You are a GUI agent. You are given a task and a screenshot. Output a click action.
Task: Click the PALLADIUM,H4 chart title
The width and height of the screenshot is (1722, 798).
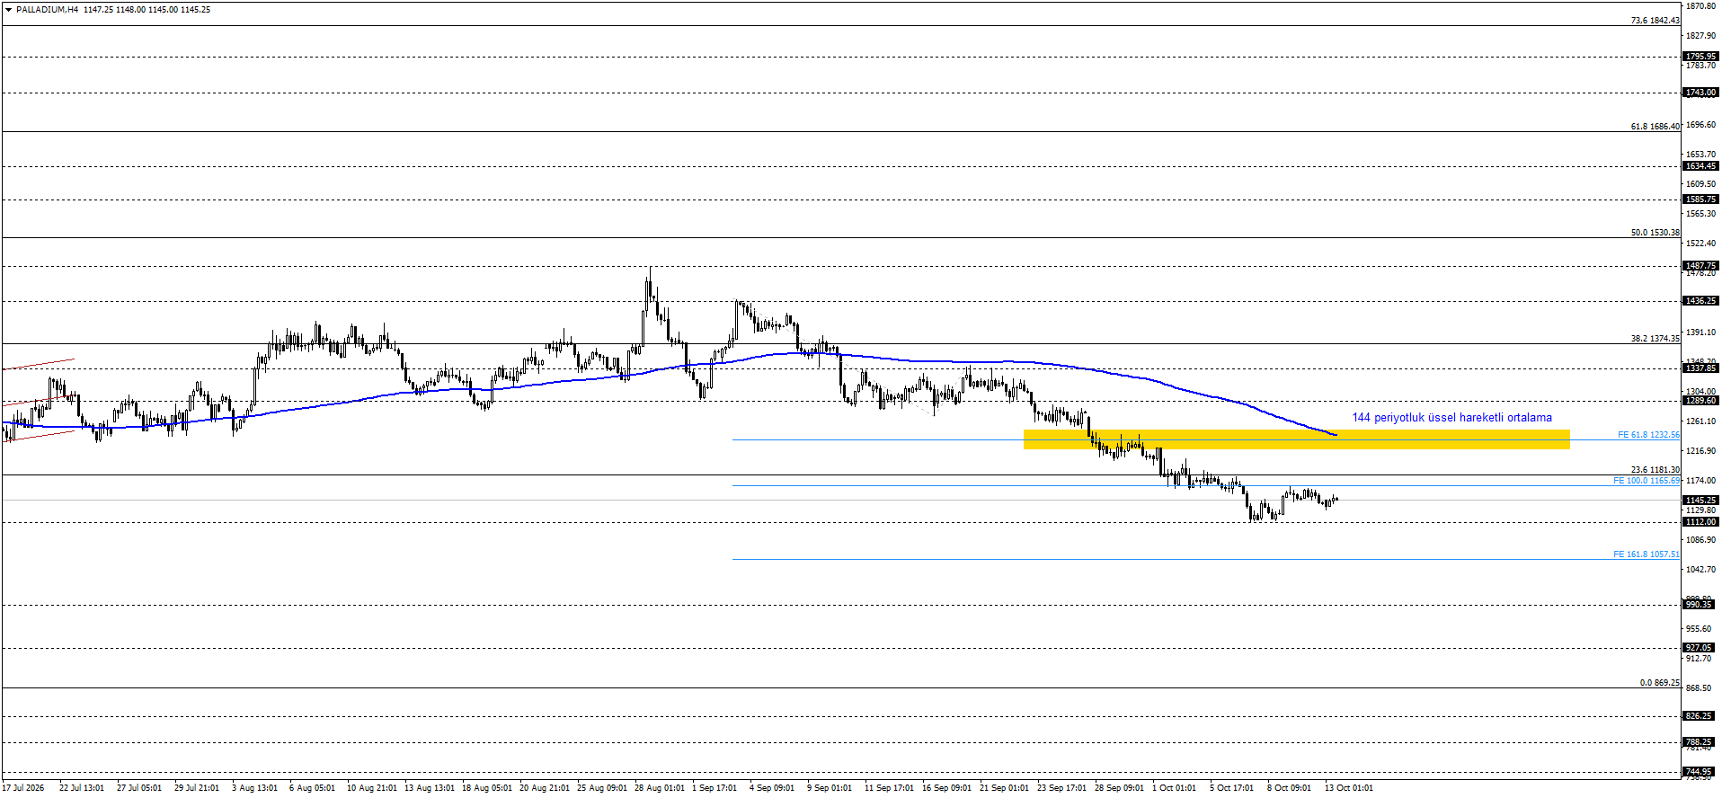point(48,10)
